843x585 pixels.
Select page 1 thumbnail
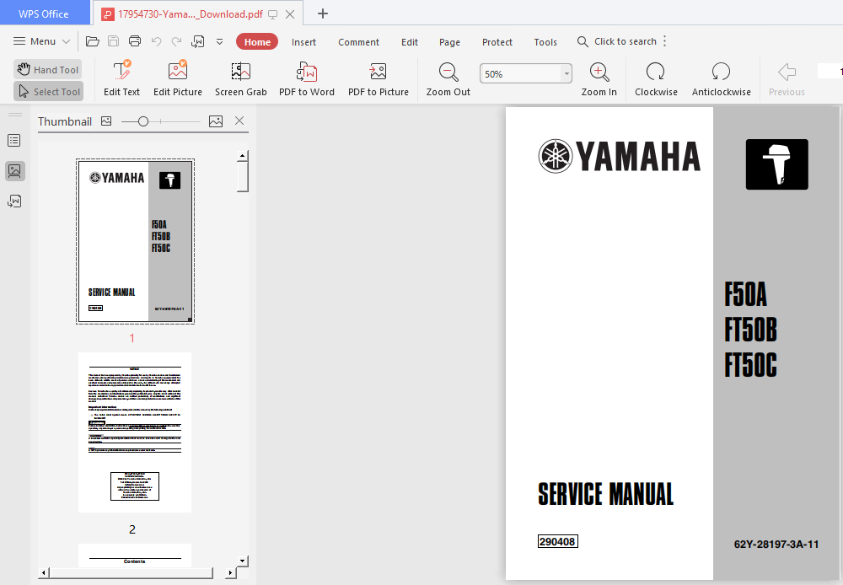135,241
